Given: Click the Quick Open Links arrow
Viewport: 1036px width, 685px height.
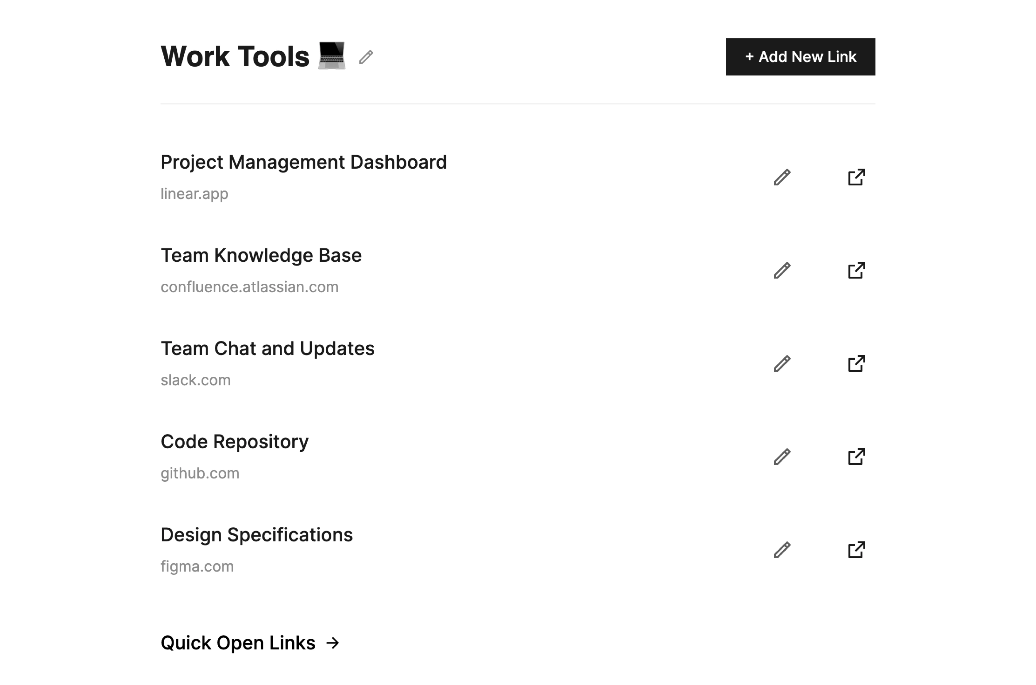Looking at the screenshot, I should coord(333,643).
